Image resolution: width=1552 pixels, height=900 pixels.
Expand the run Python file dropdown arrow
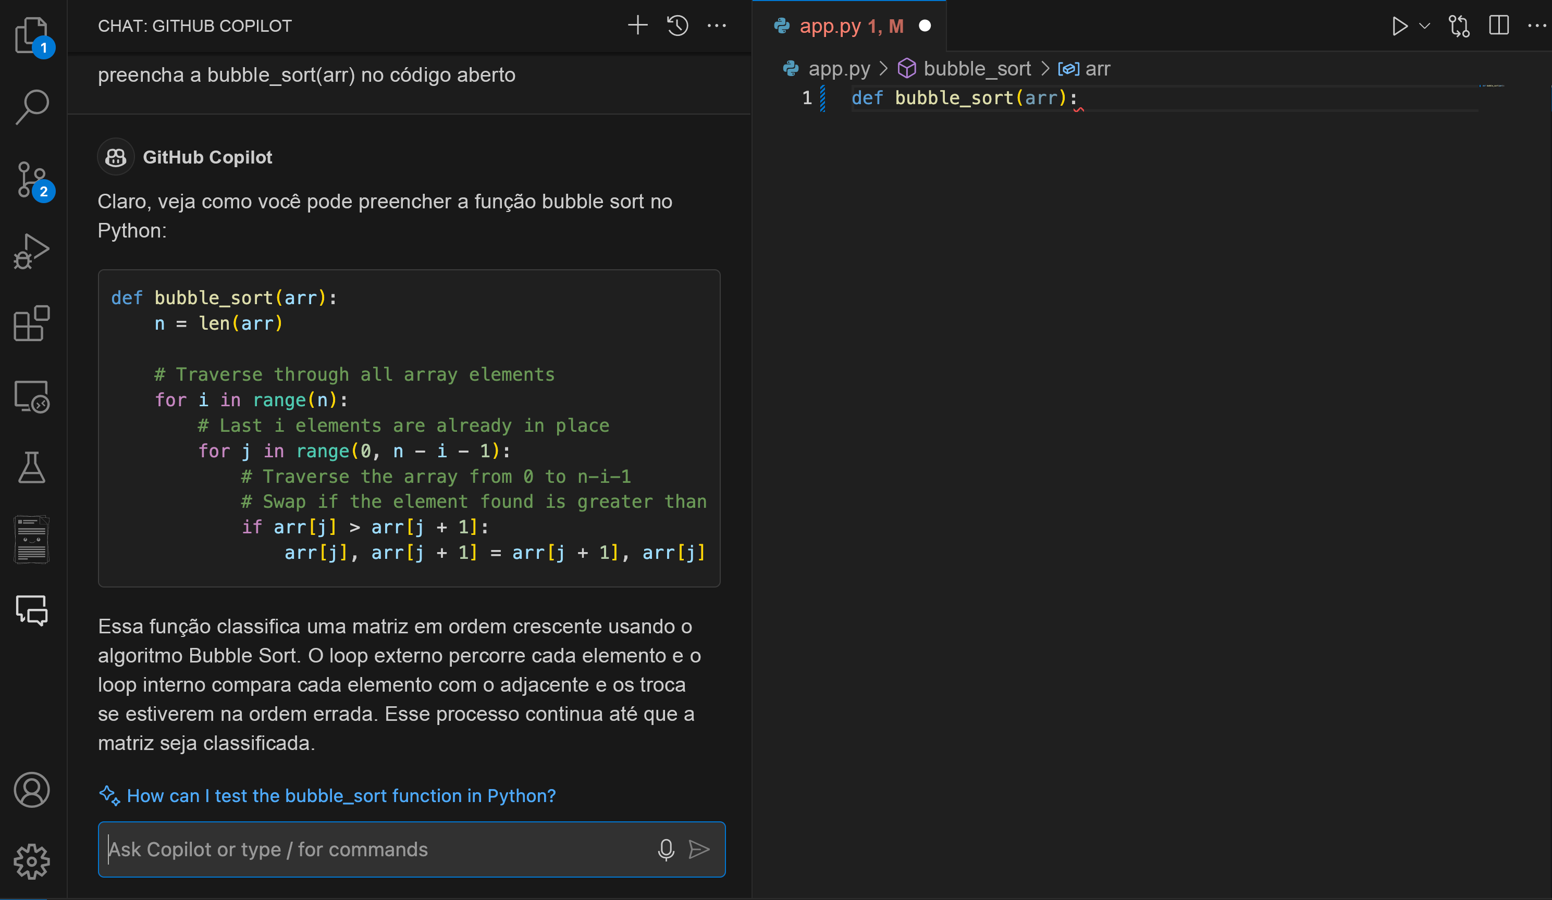click(1424, 26)
